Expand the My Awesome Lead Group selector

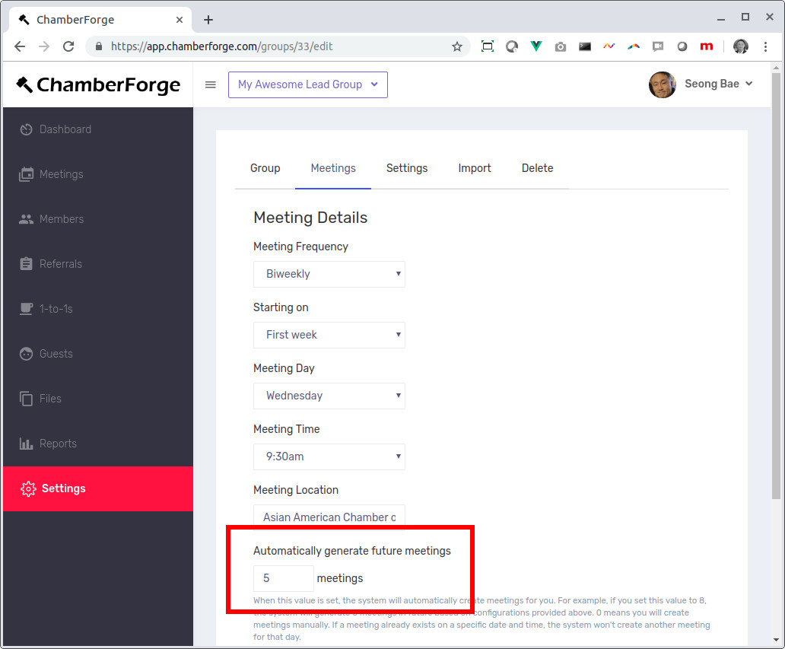point(307,84)
